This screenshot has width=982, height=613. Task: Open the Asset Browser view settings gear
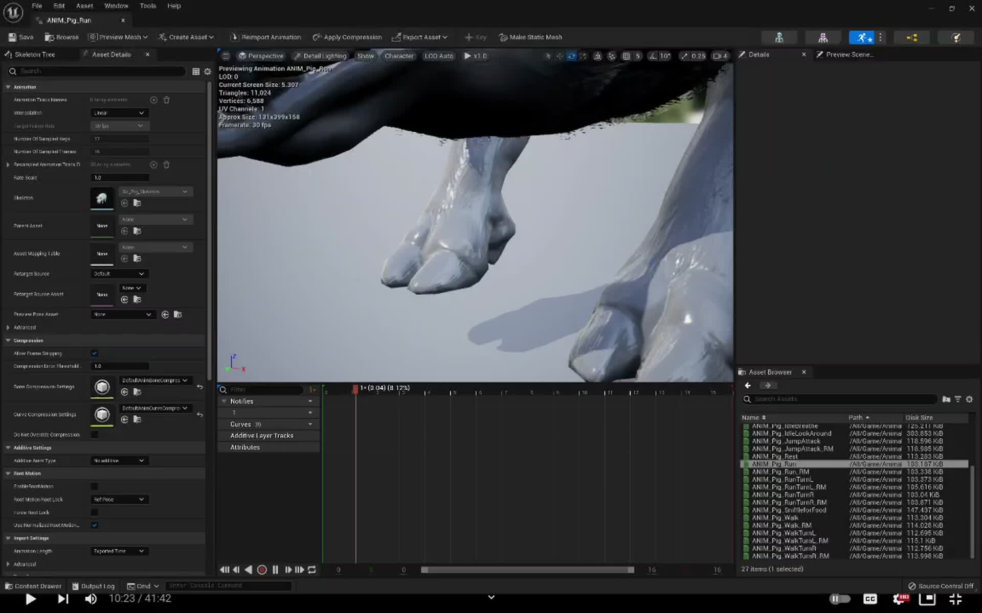(x=969, y=399)
